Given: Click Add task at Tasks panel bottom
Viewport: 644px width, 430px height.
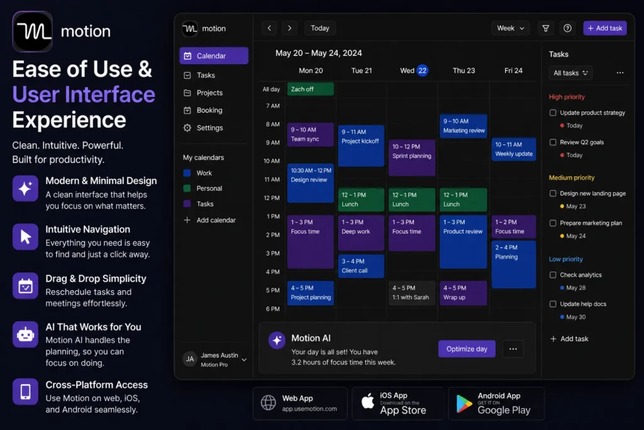Looking at the screenshot, I should coord(569,339).
